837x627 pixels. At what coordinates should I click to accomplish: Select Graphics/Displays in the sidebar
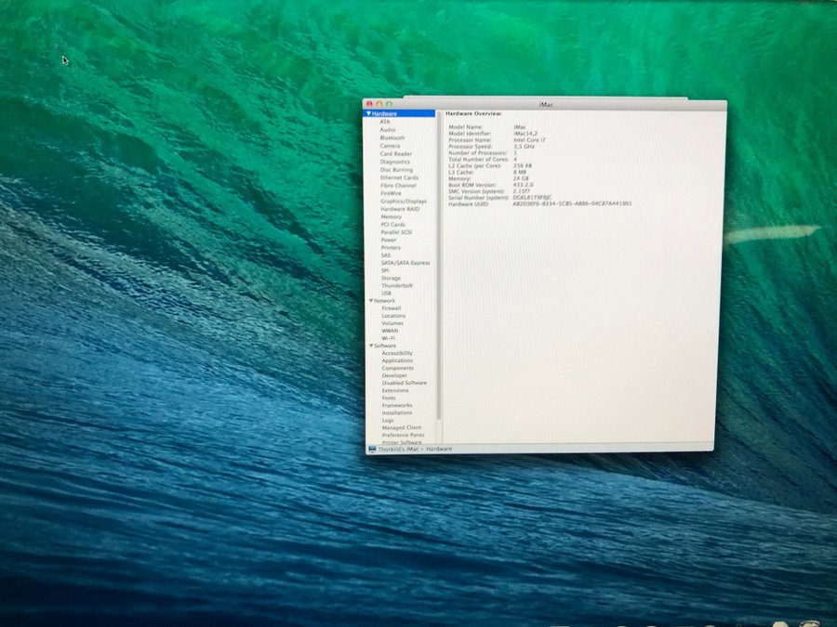(x=404, y=201)
